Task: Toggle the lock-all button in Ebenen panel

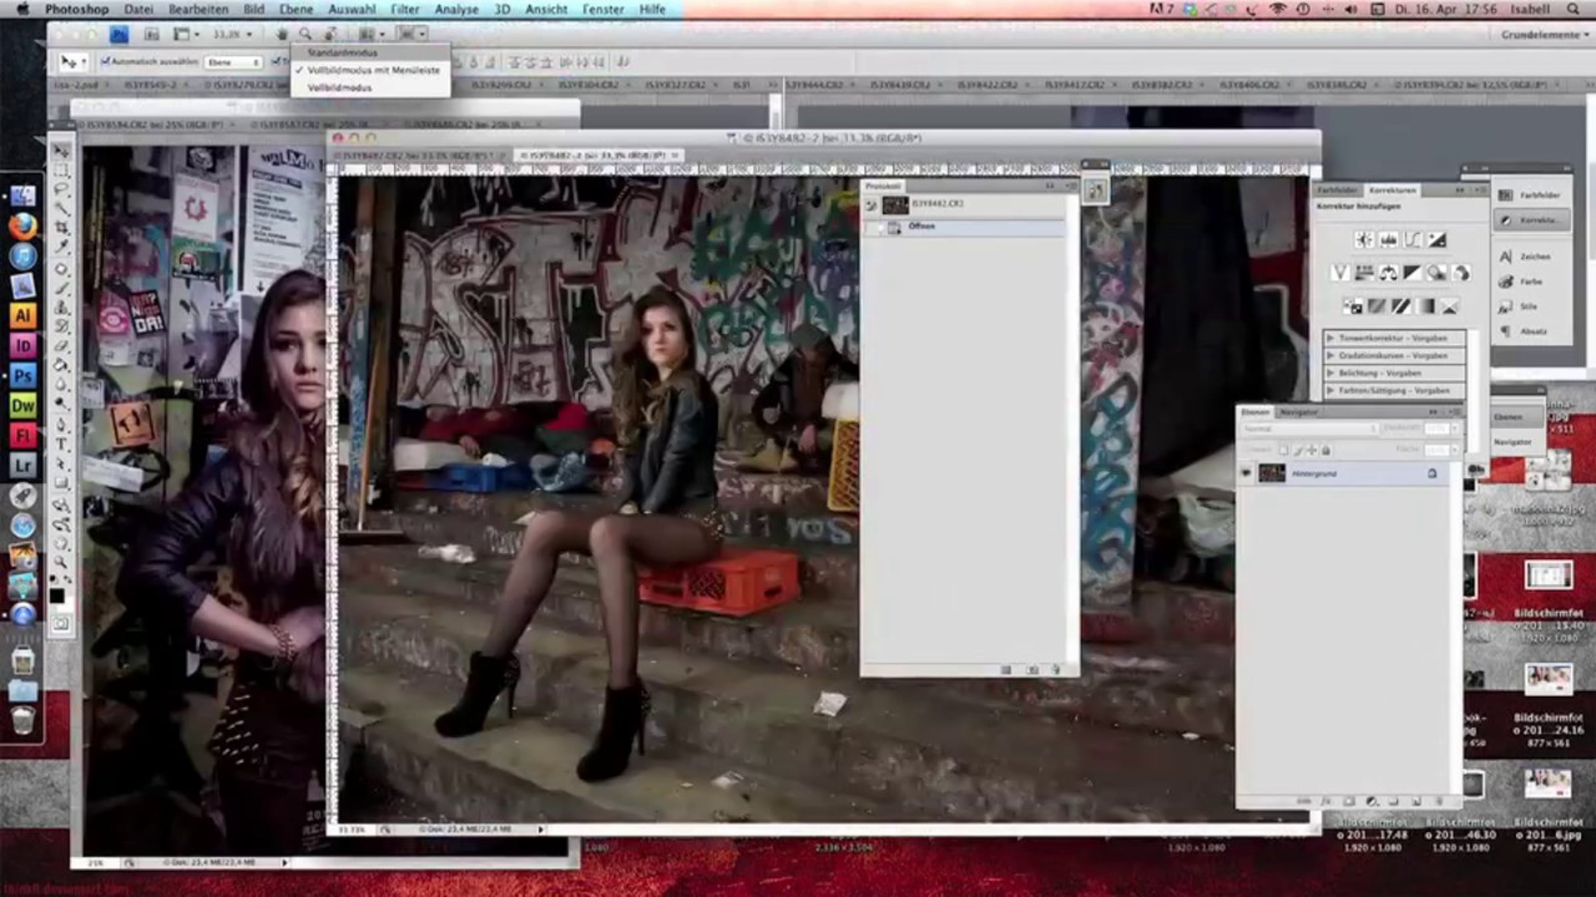Action: (x=1326, y=450)
